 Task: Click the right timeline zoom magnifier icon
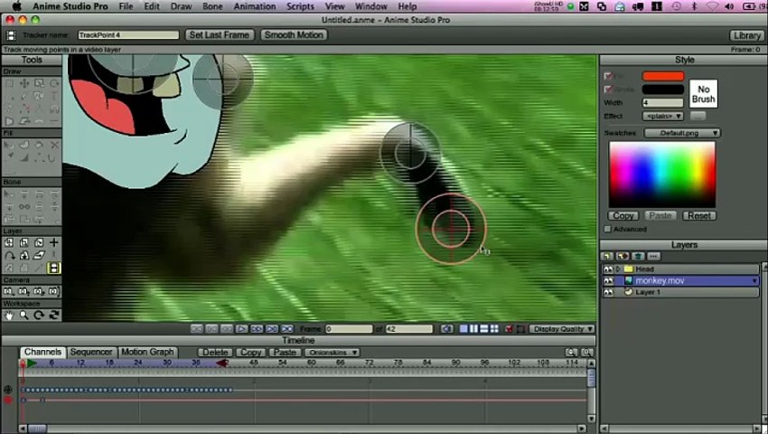(586, 352)
